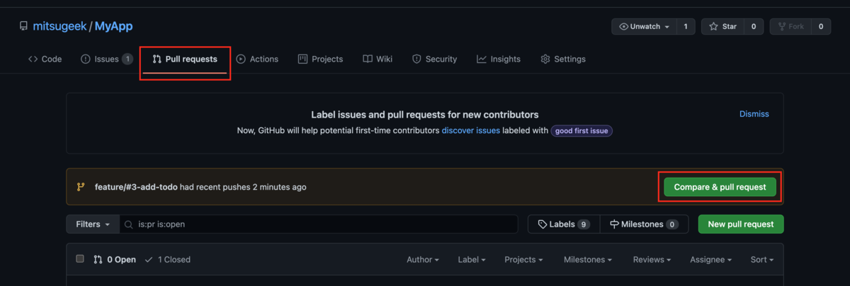
Task: Follow the discover issues link
Action: [x=471, y=131]
